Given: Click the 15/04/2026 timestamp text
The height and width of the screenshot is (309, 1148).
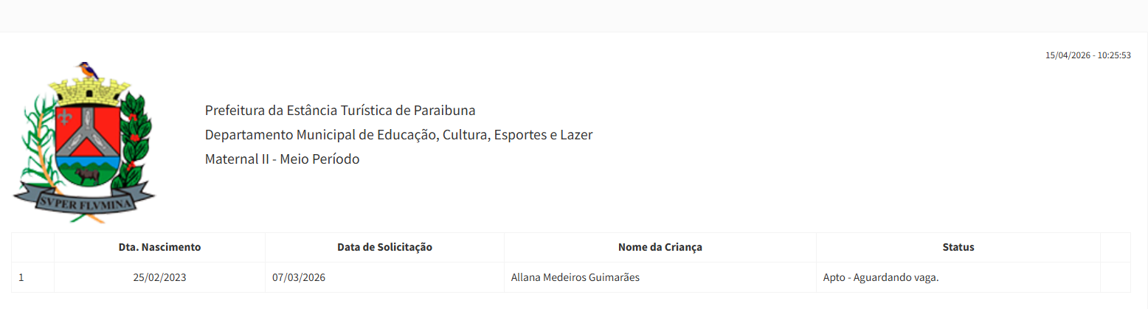Looking at the screenshot, I should (1088, 55).
